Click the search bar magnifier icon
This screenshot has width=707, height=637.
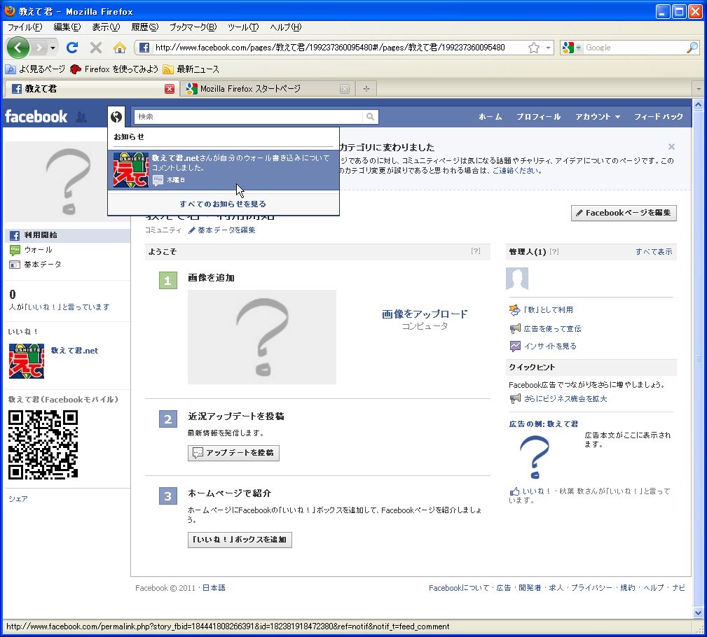click(x=692, y=48)
